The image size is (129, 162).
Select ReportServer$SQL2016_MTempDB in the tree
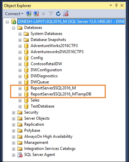tap(61, 94)
